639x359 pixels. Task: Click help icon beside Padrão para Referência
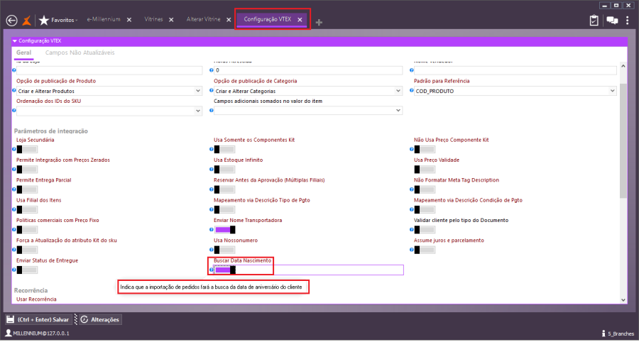click(x=412, y=90)
